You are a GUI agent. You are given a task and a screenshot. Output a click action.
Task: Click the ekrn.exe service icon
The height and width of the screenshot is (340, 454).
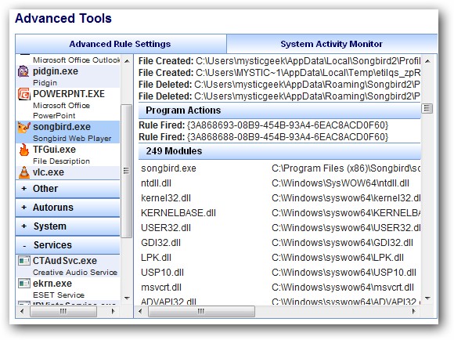click(24, 283)
